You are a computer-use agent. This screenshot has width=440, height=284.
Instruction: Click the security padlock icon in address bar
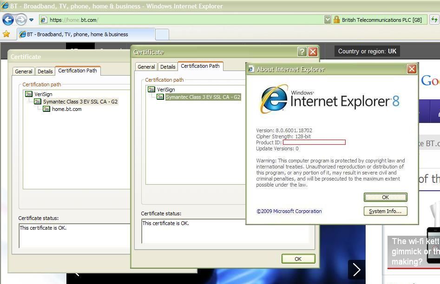point(336,19)
